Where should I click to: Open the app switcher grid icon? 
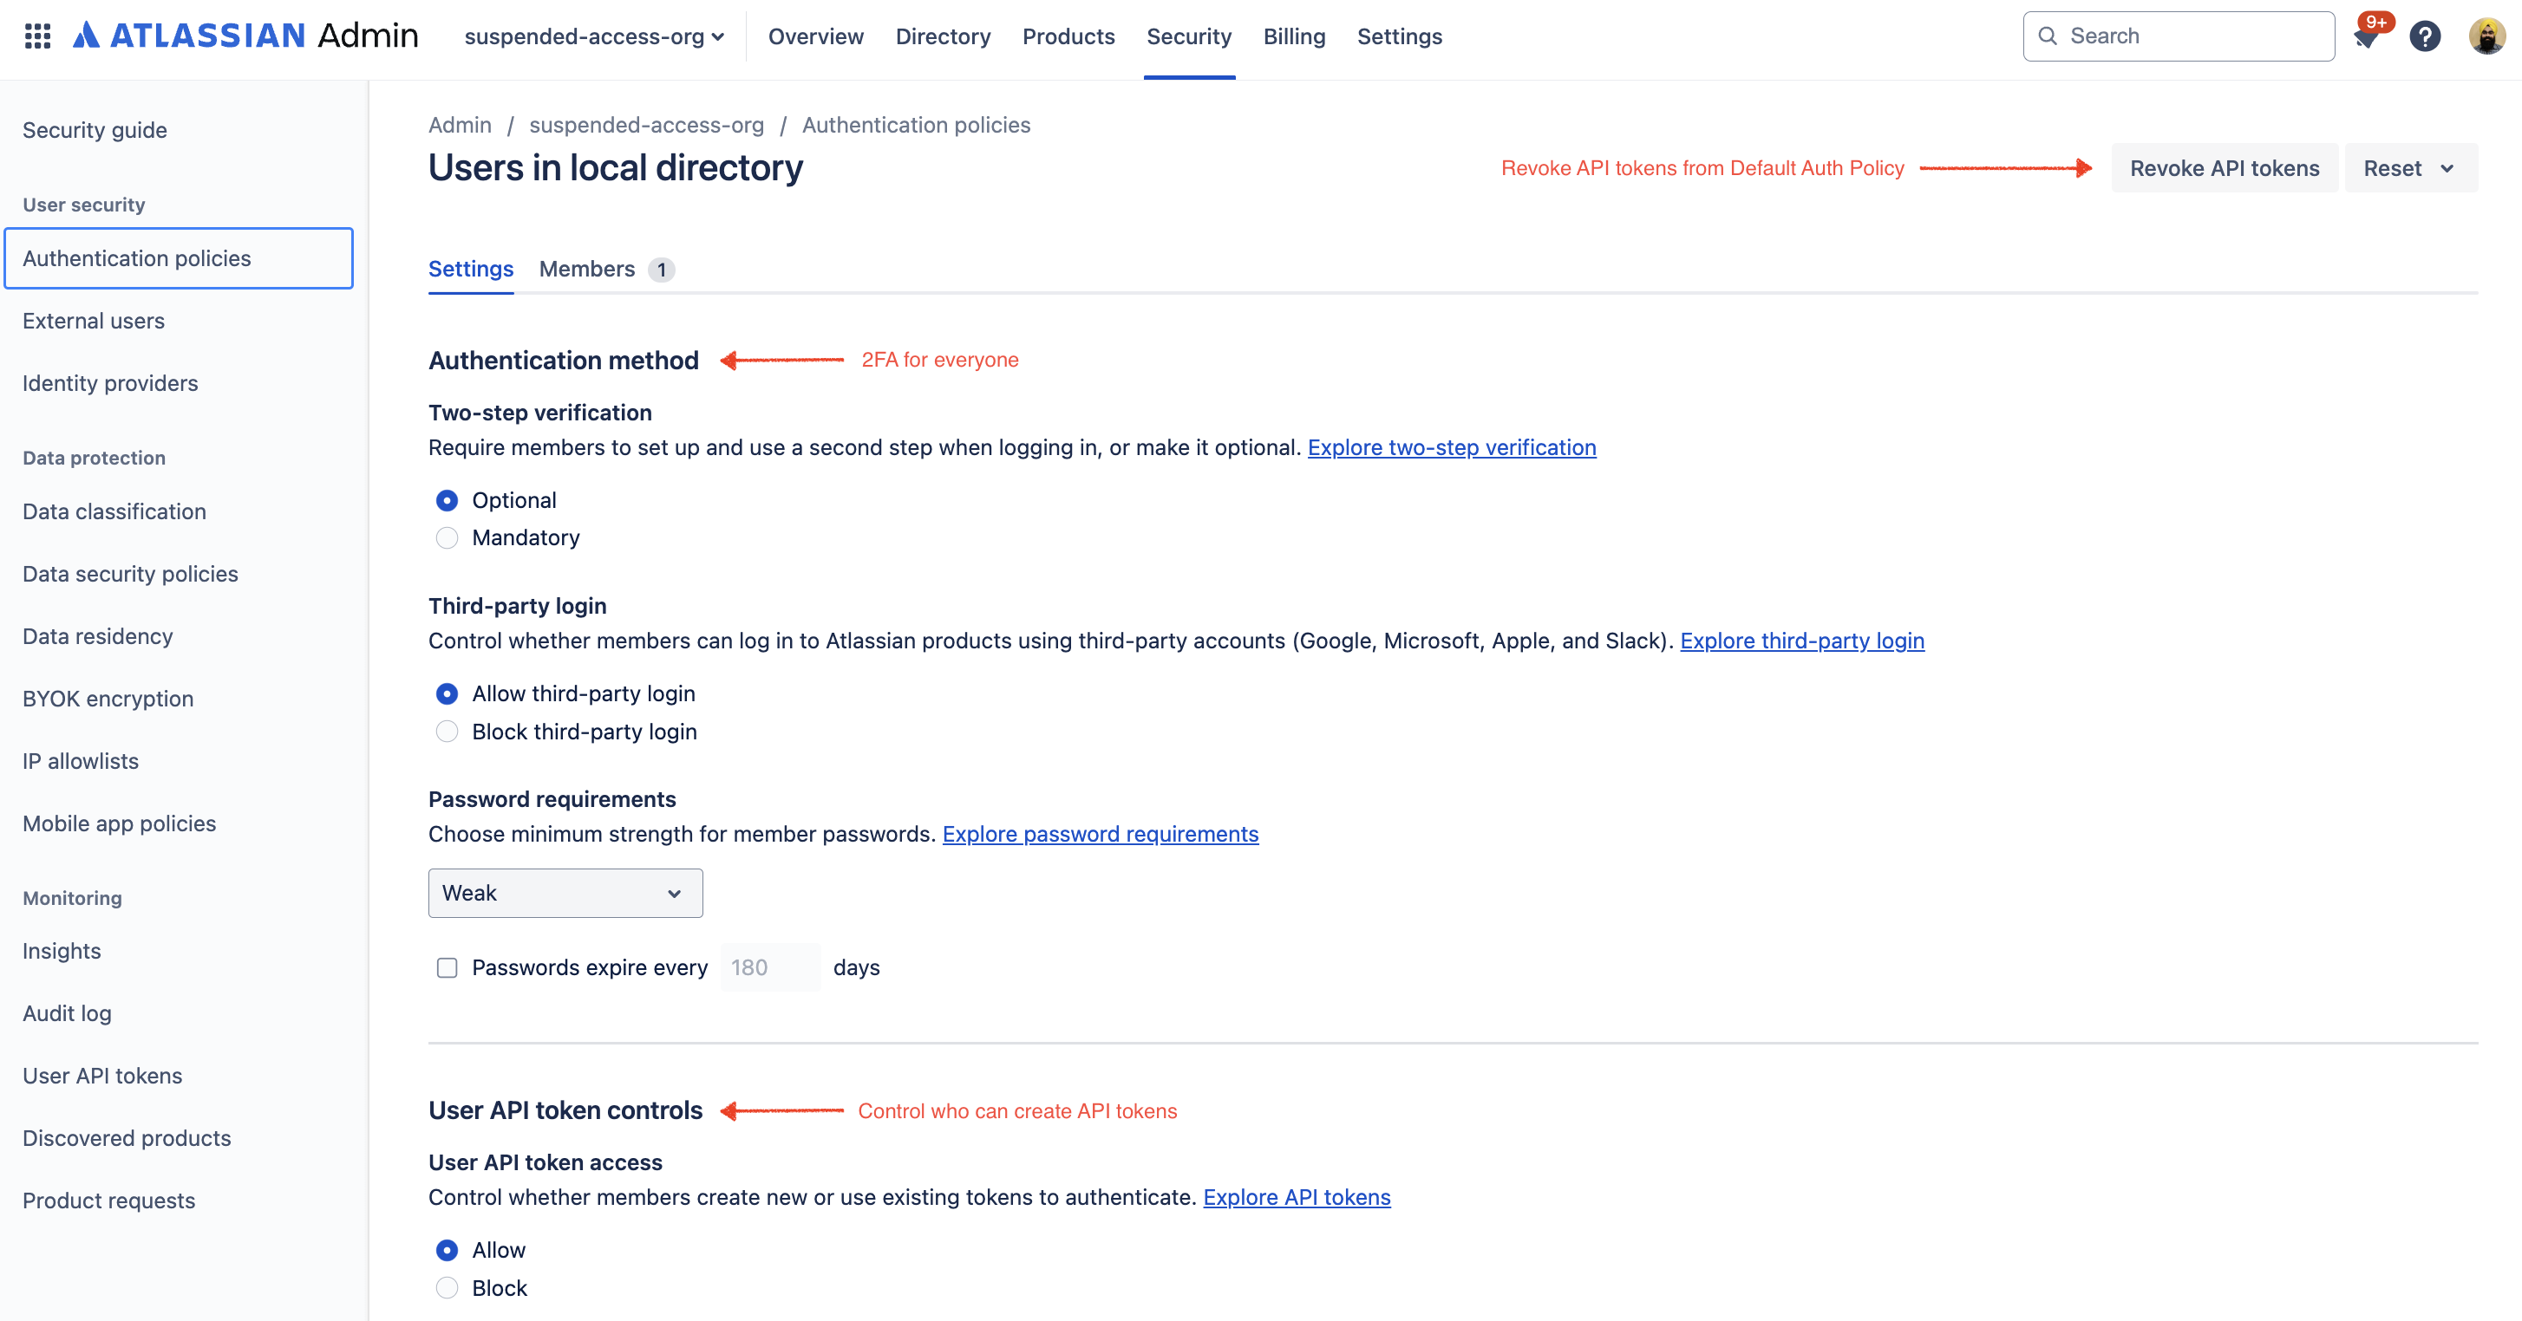(x=37, y=36)
